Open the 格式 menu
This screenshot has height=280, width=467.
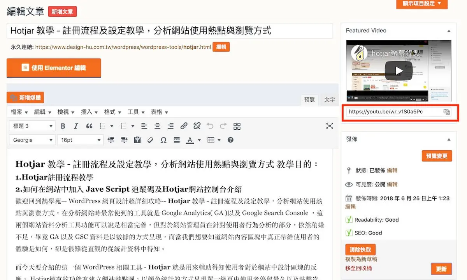pos(112,112)
